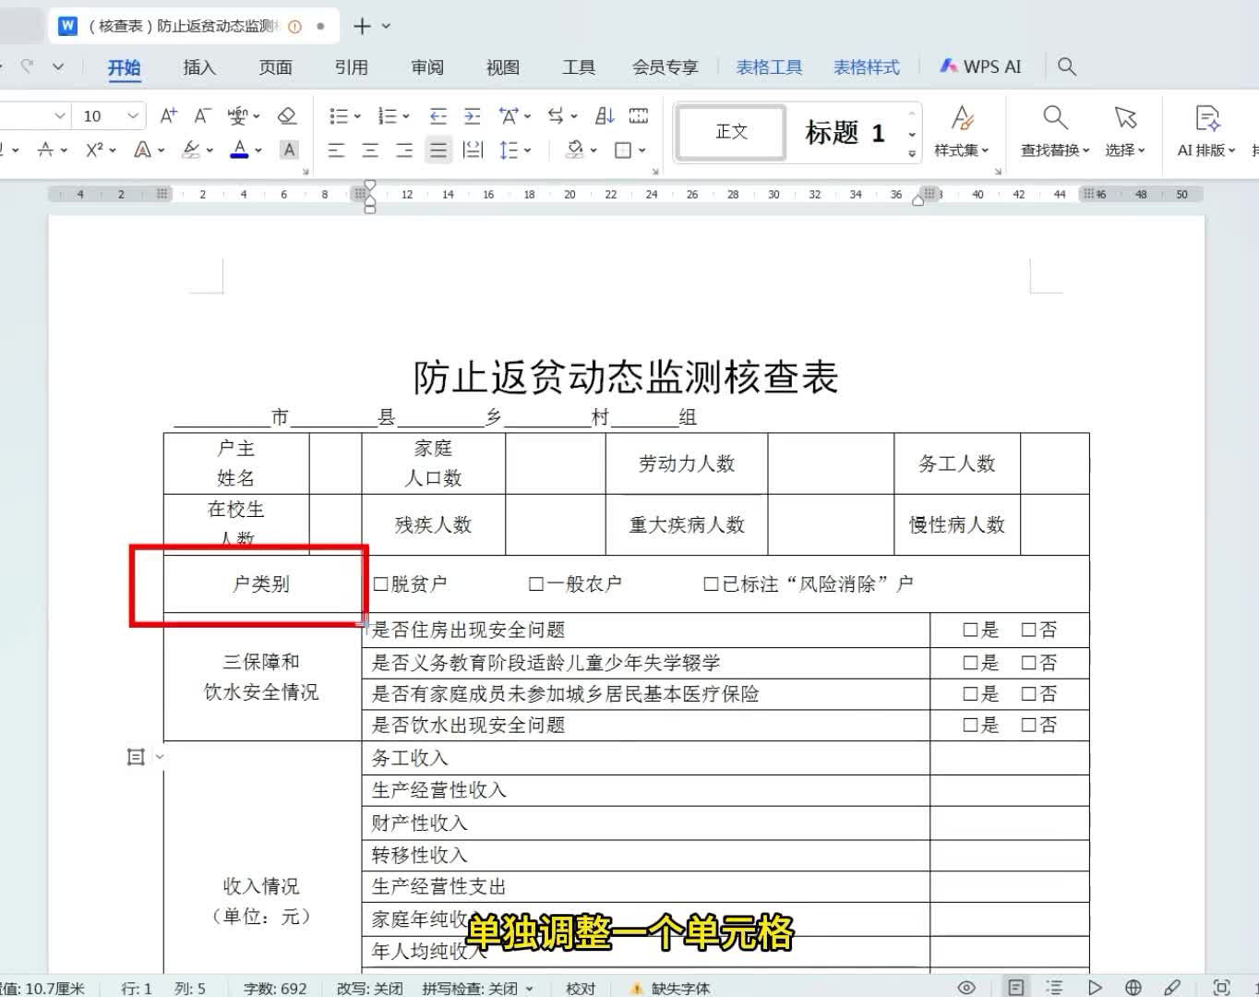Click the increase font size icon

click(168, 115)
